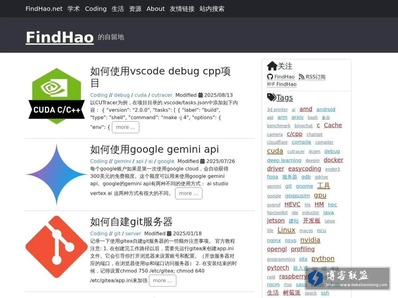Click more button on git server post

tap(163, 280)
